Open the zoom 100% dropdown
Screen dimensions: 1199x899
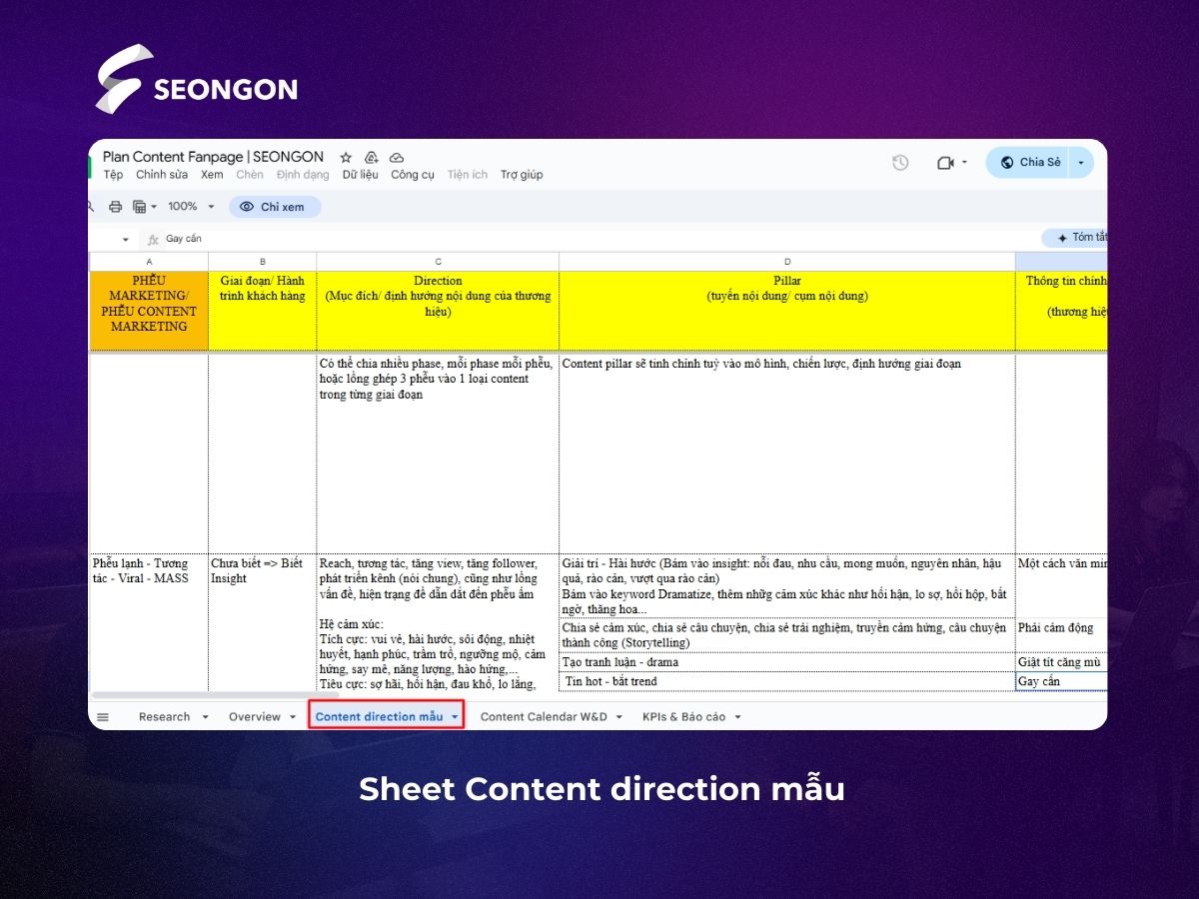[191, 207]
